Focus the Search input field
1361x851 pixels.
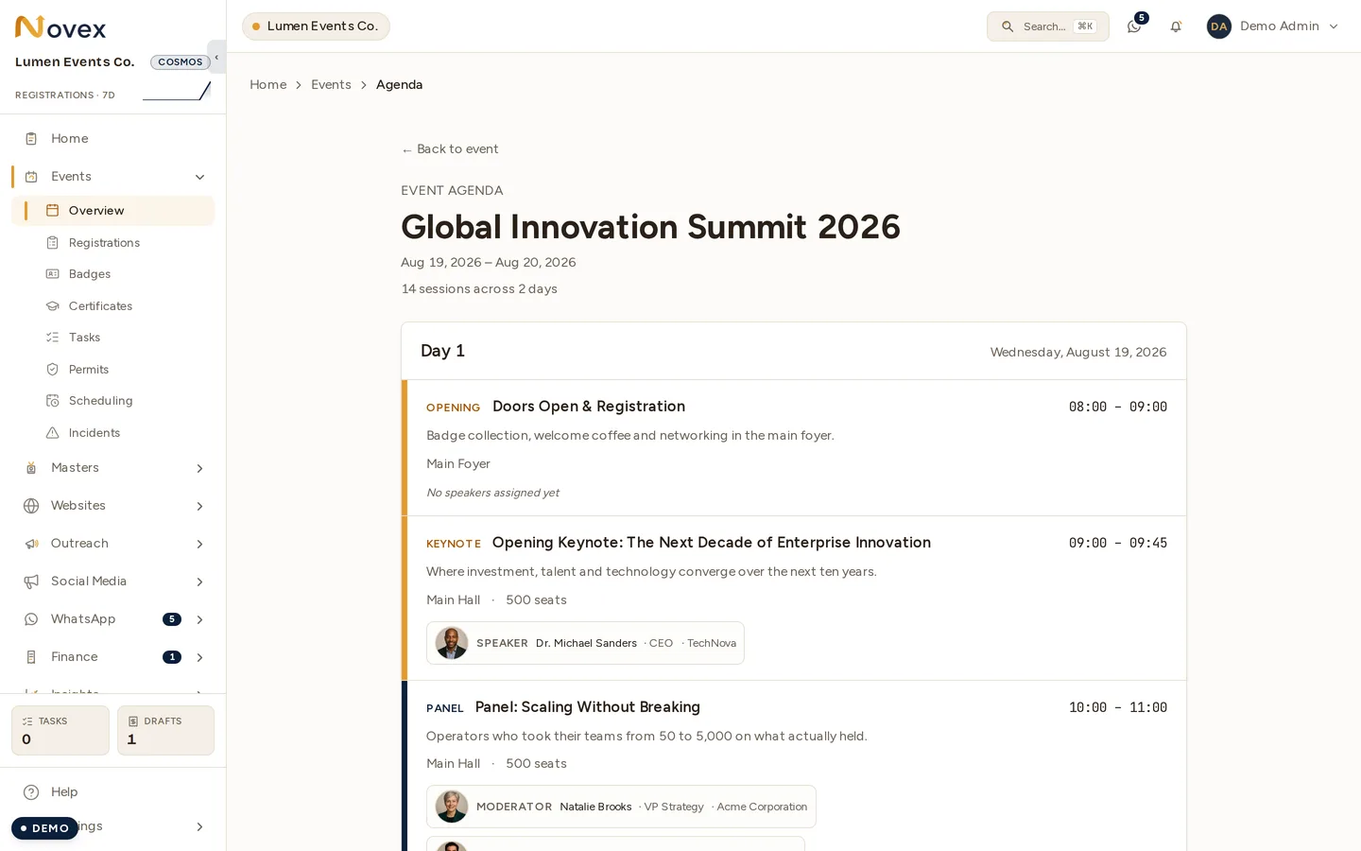point(1048,26)
